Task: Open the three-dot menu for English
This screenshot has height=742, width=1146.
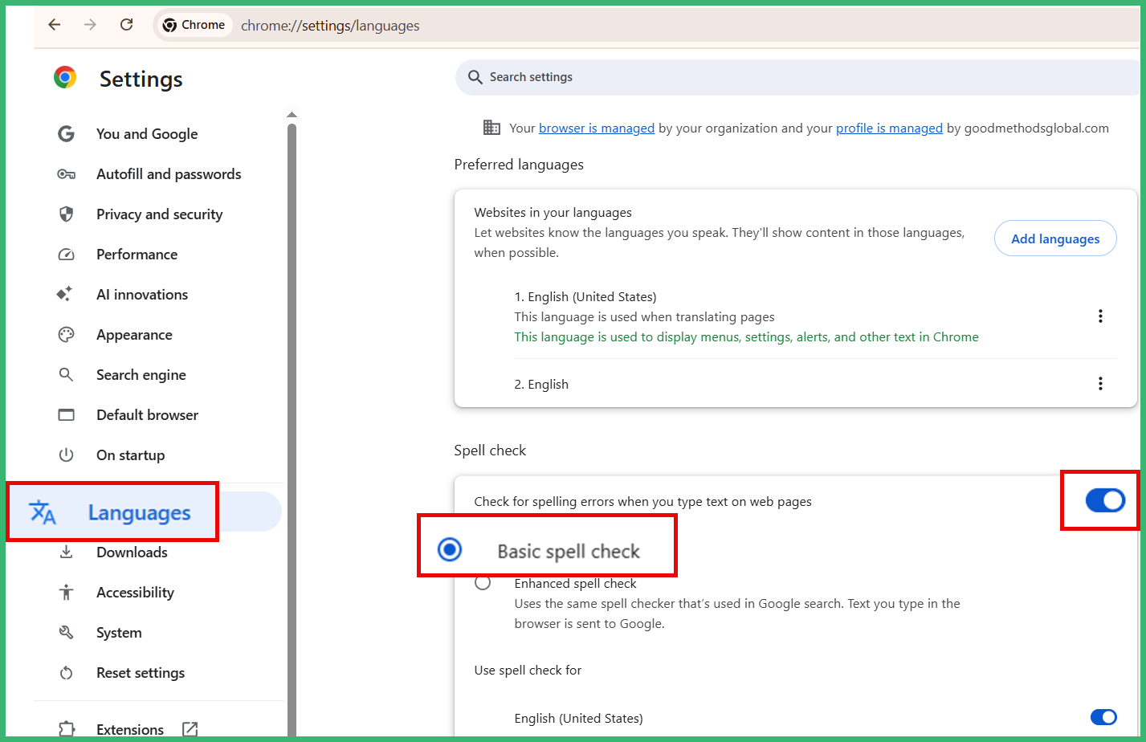Action: tap(1100, 384)
